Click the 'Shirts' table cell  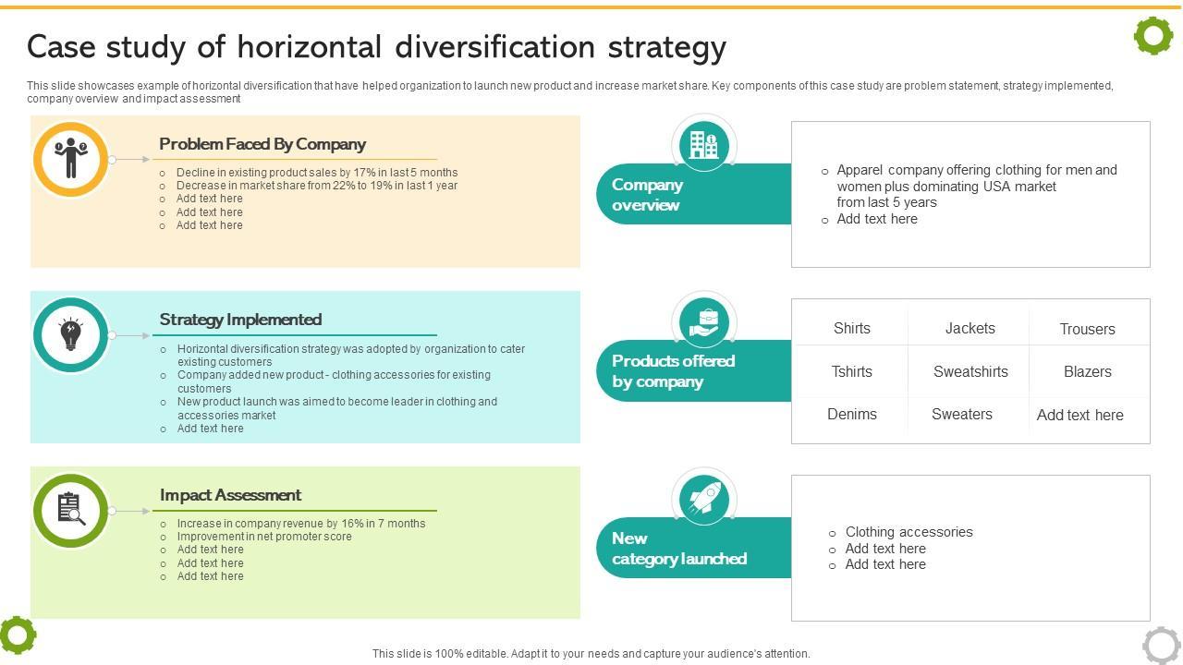[x=852, y=328]
